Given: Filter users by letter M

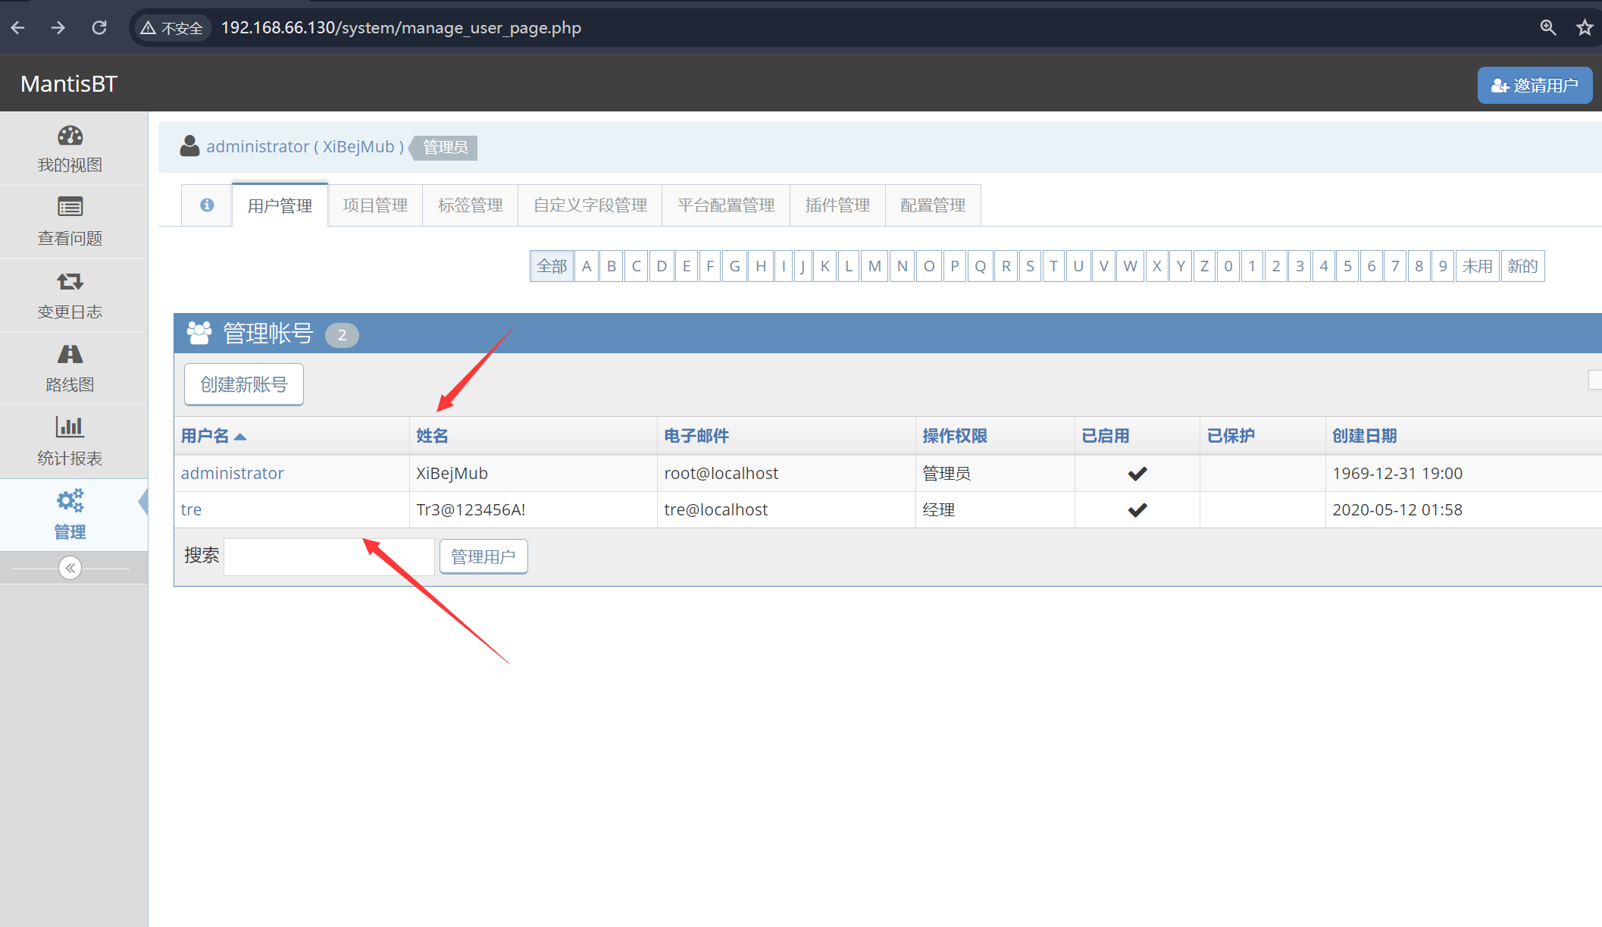Looking at the screenshot, I should coord(875,266).
